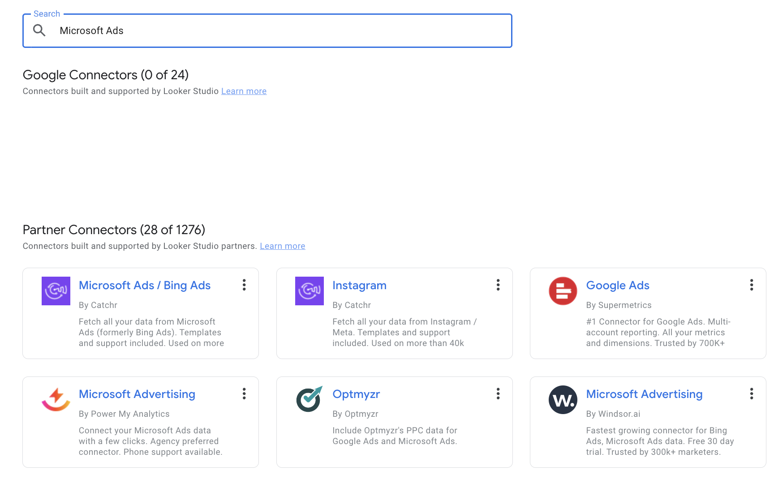Viewport: 774px width, 479px height.
Task: Open the Microsoft Ads / Bing Ads connector page
Action: (x=145, y=285)
